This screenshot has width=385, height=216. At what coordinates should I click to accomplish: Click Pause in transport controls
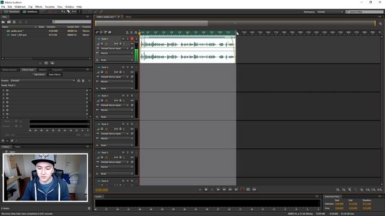[x=212, y=190]
